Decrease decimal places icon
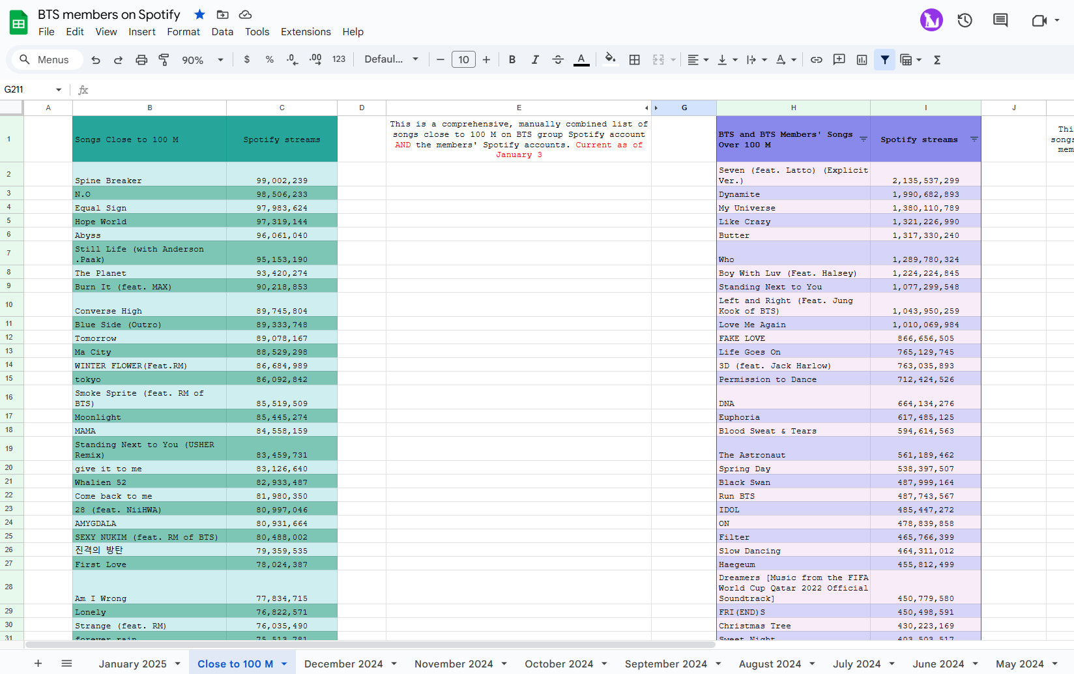The width and height of the screenshot is (1074, 674). pos(292,59)
